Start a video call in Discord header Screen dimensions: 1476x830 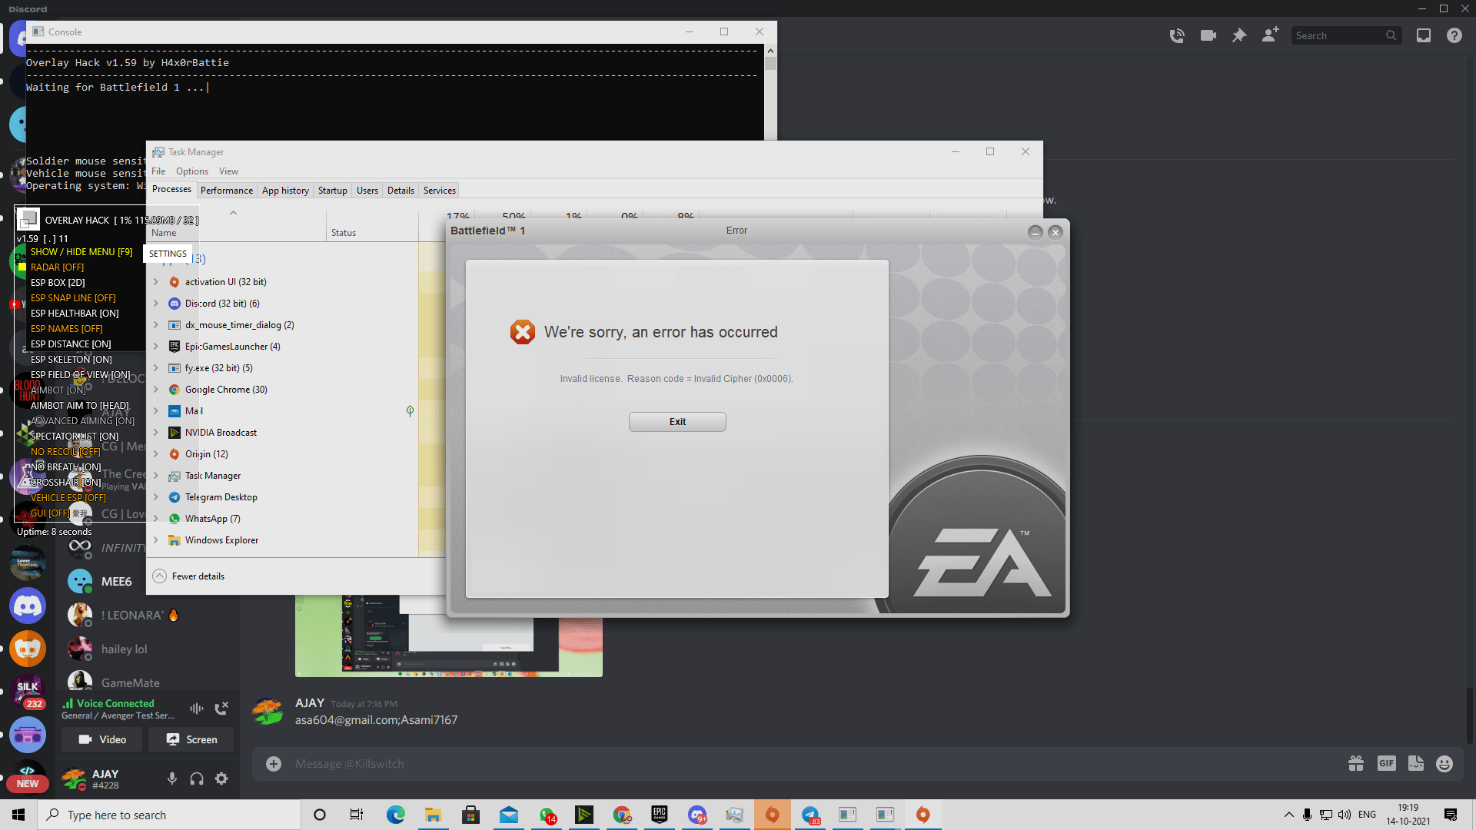[x=1208, y=35]
